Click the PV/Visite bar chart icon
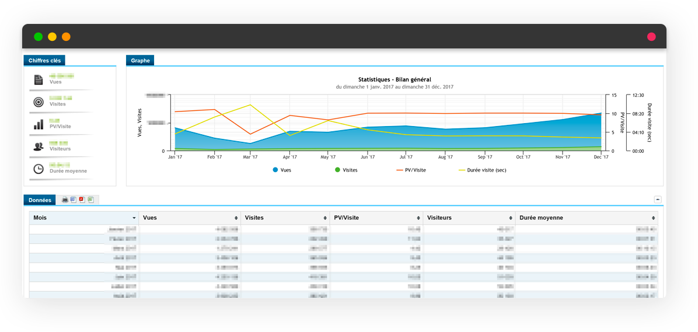The width and height of the screenshot is (698, 332). click(39, 124)
